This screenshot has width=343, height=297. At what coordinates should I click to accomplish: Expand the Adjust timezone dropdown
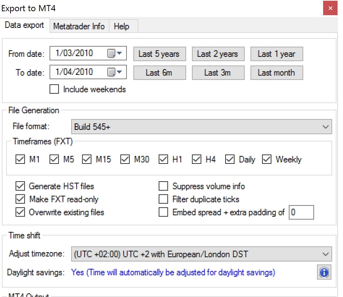click(201, 254)
